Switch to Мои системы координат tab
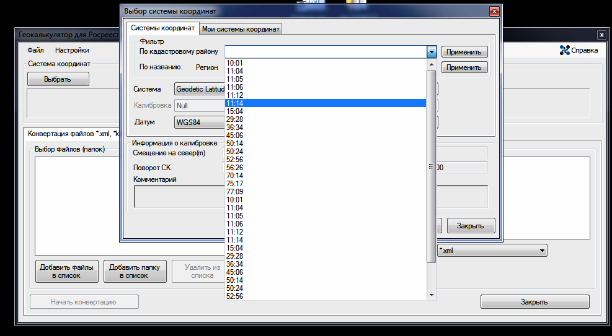 click(241, 28)
